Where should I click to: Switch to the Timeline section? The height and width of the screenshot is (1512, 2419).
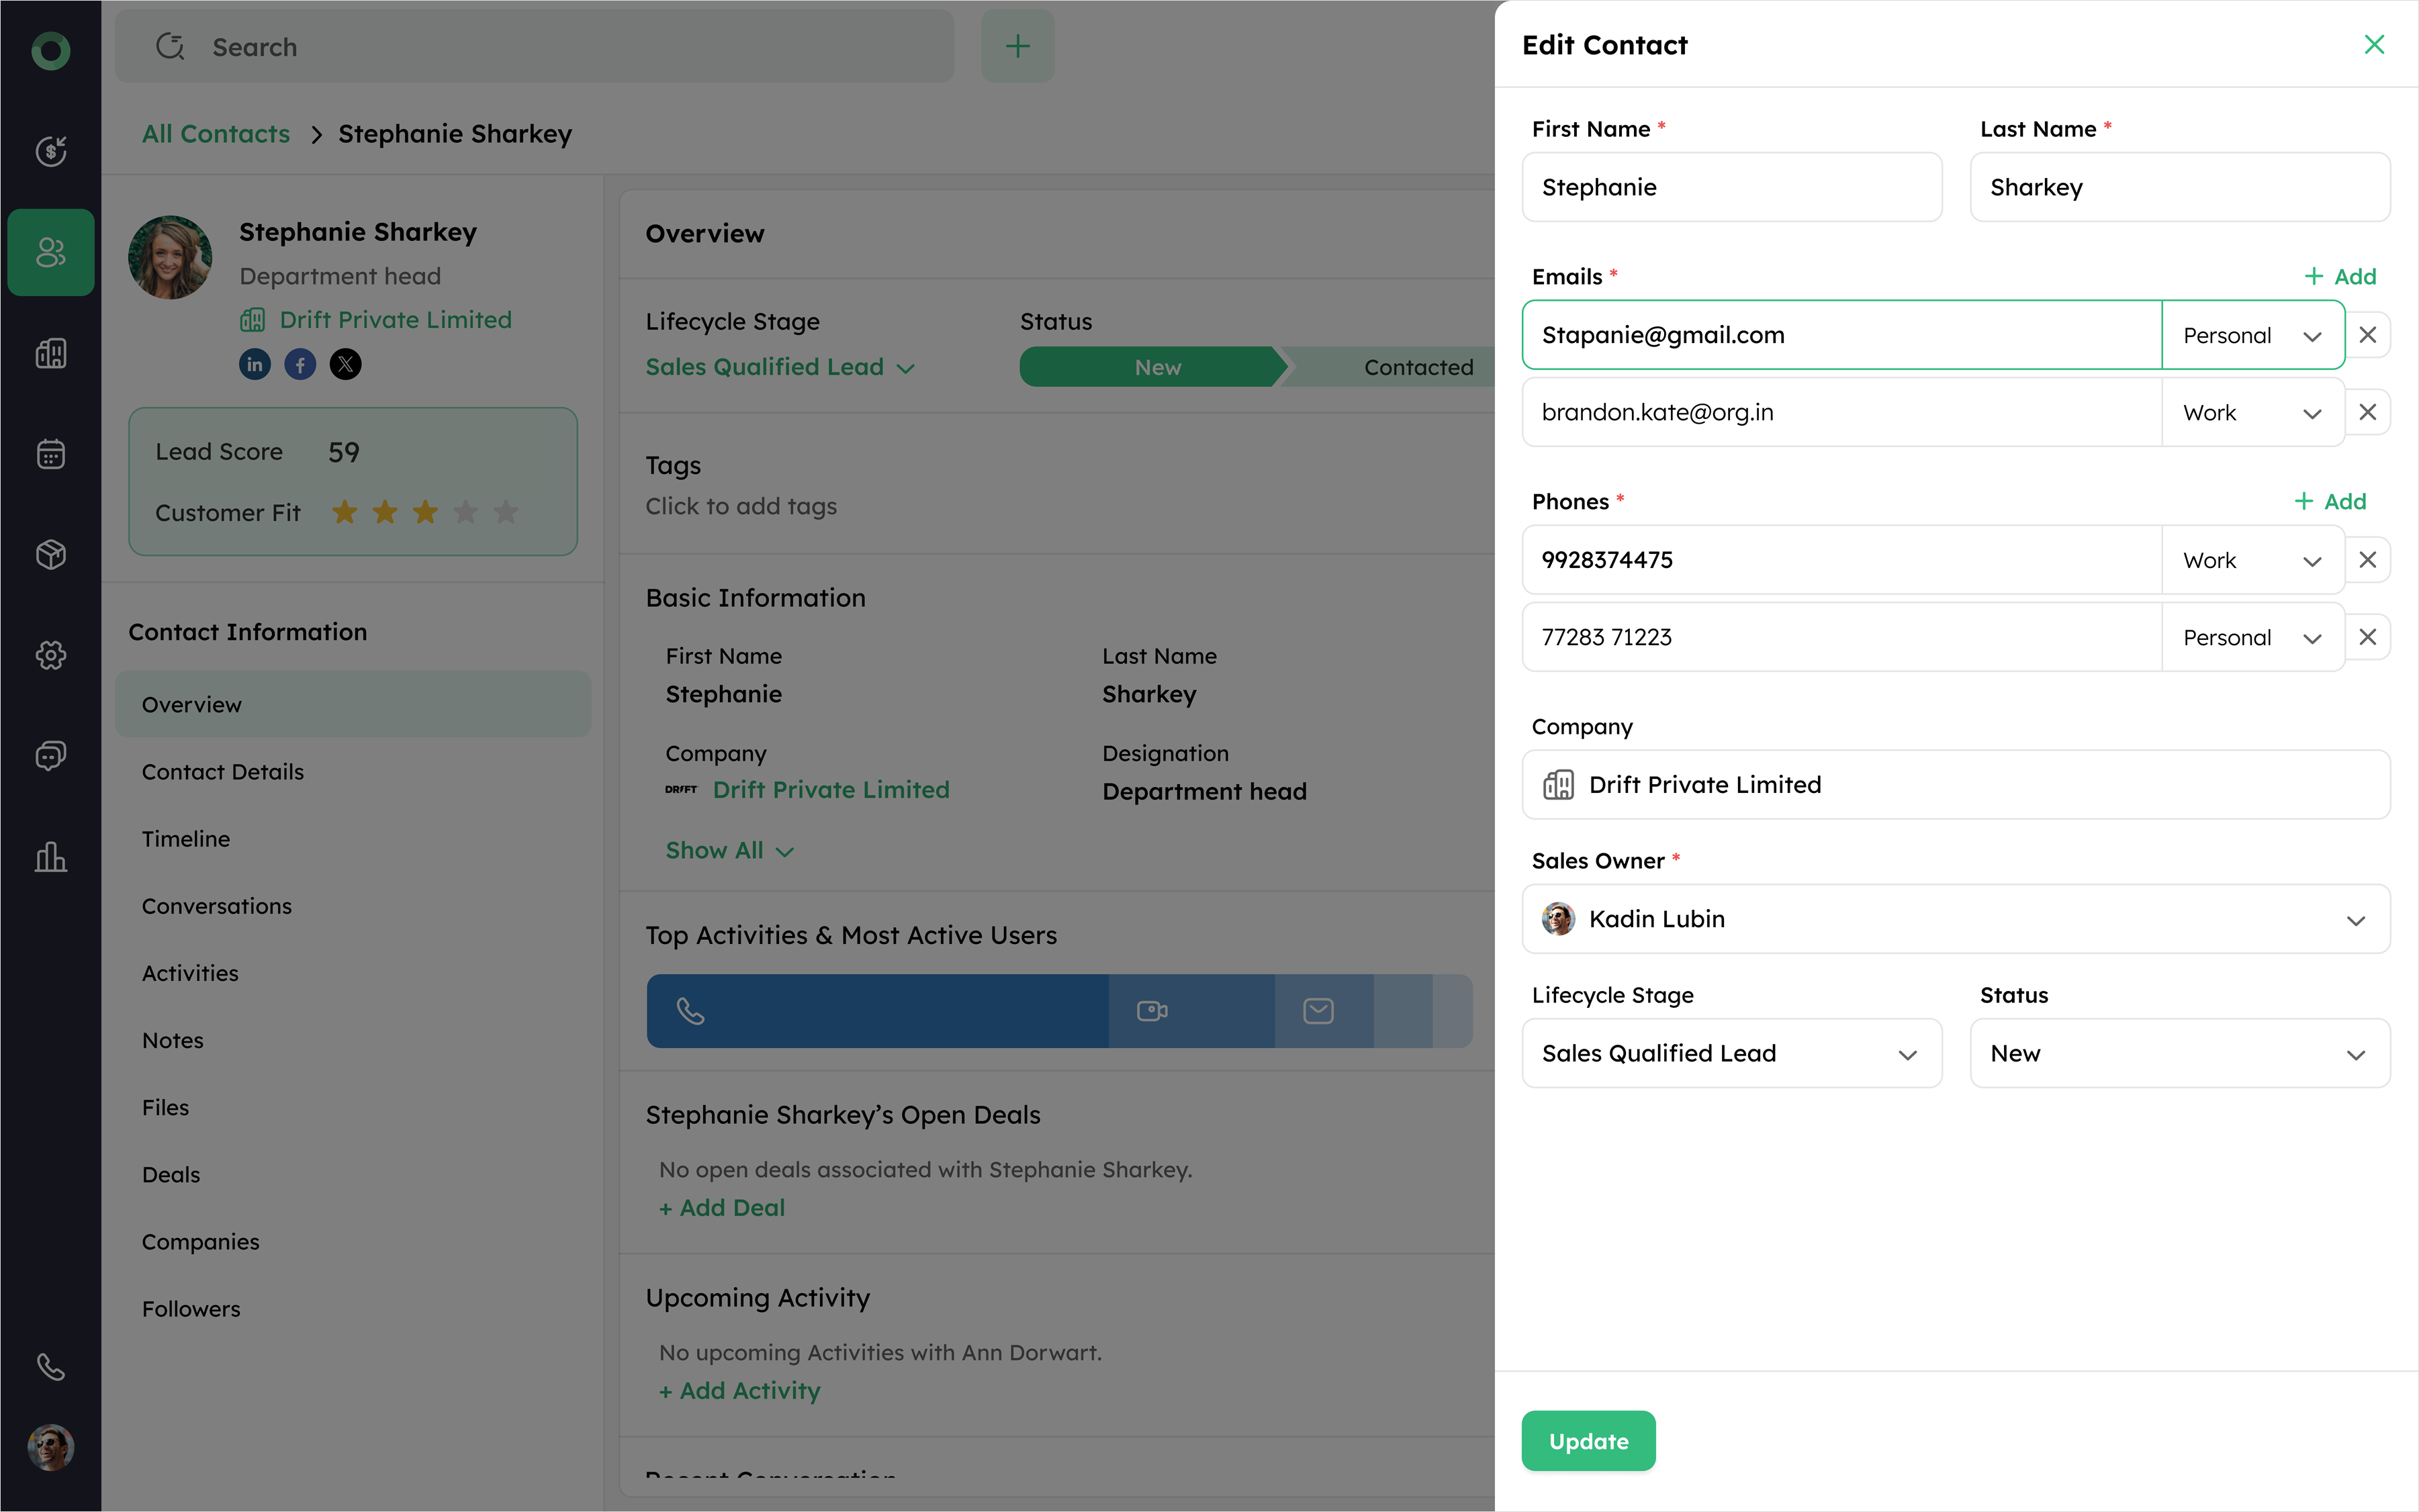click(186, 839)
